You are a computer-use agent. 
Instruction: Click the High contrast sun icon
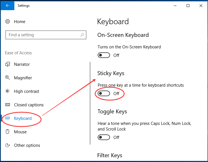[x=8, y=91]
